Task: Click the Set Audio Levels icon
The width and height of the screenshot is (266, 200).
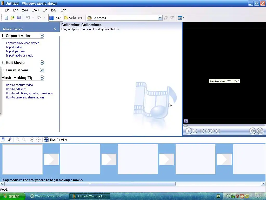Action: [x=3, y=140]
